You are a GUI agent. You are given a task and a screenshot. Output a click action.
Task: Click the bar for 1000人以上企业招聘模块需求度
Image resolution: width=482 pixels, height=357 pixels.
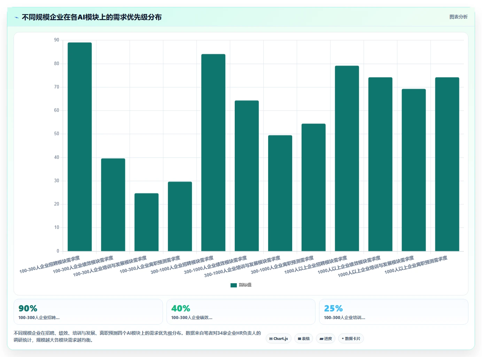coord(347,159)
